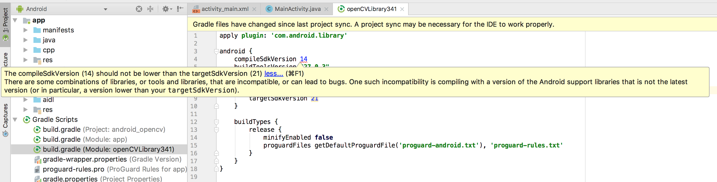This screenshot has height=182, width=717.
Task: Close the MainActivity.java tab
Action: [x=326, y=9]
